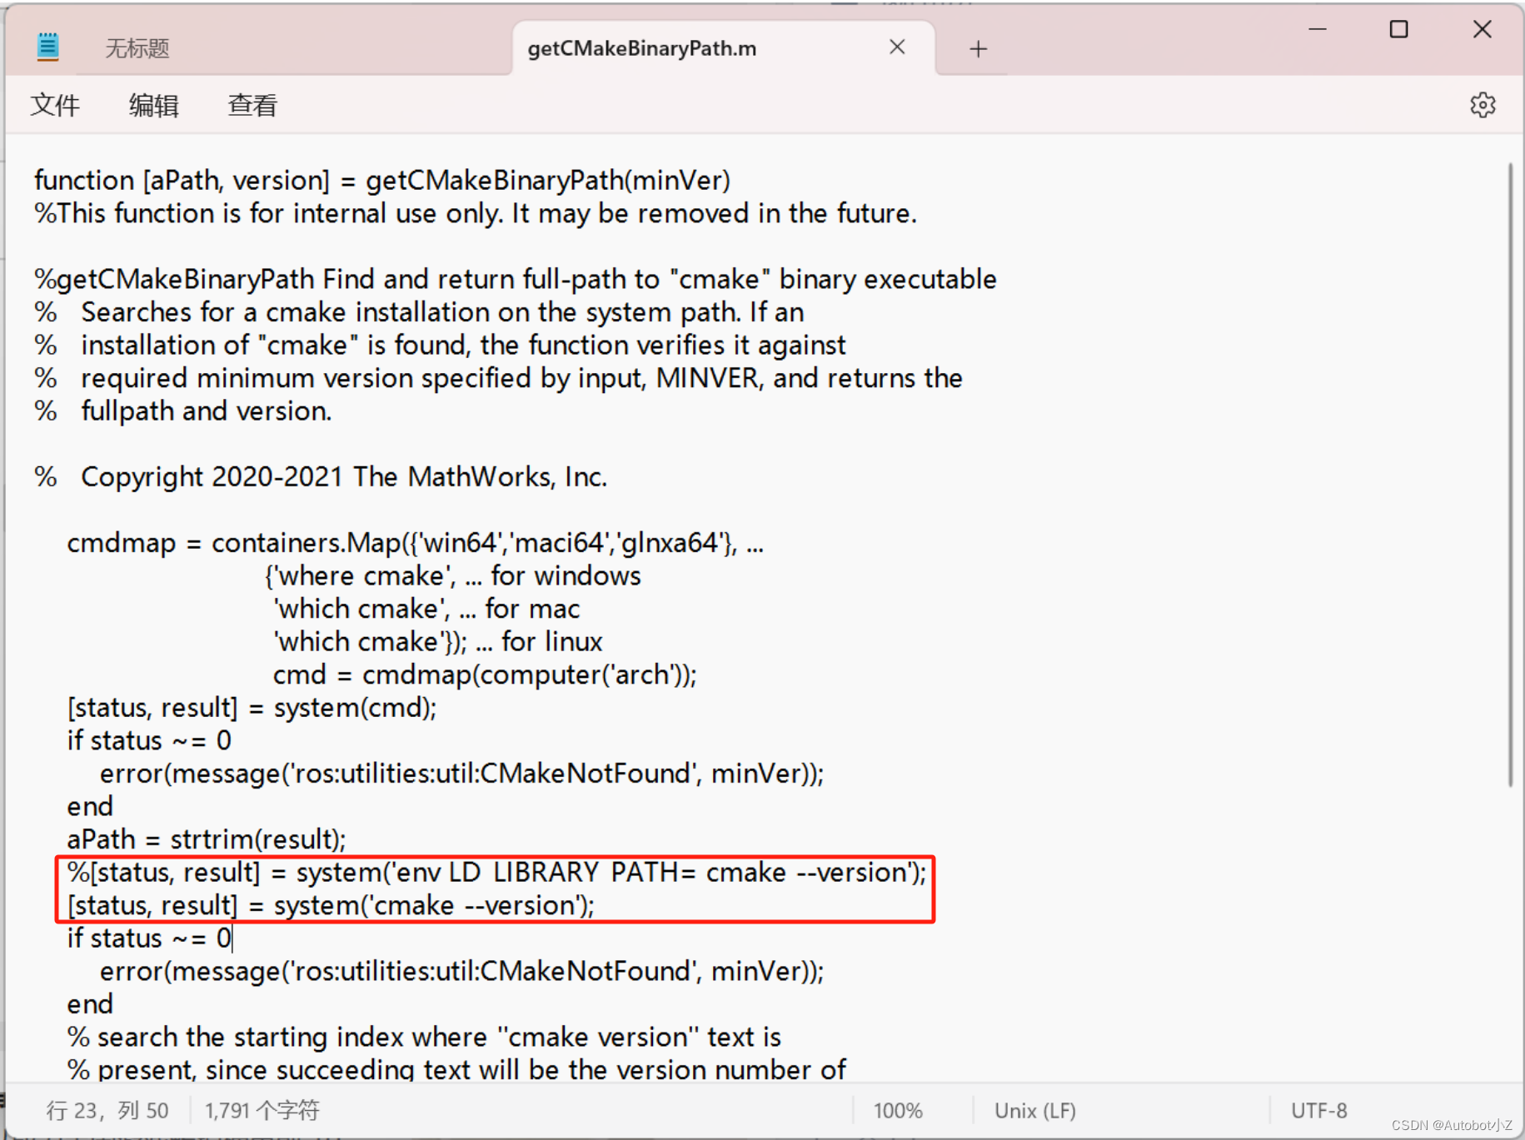Click the second 'if status ~= 0' line
1525x1140 pixels.
click(x=149, y=938)
